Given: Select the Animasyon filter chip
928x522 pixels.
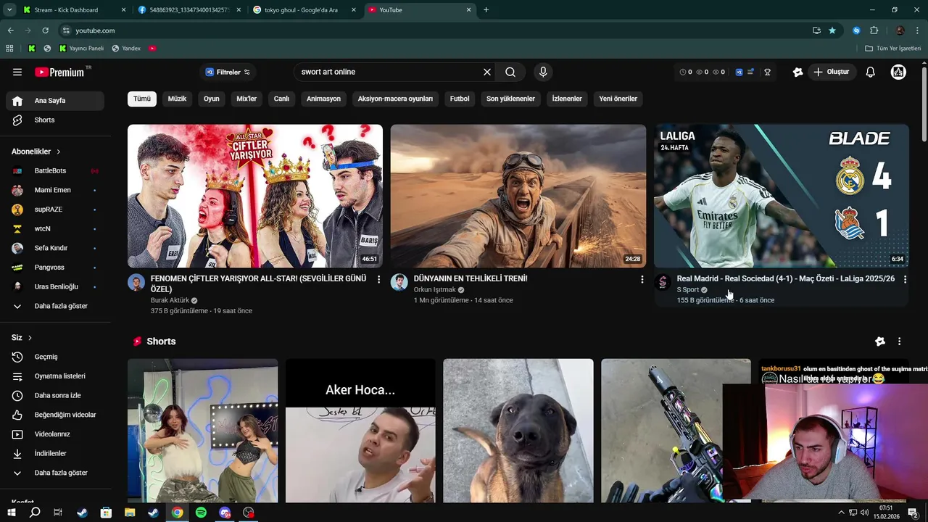Looking at the screenshot, I should coord(323,99).
